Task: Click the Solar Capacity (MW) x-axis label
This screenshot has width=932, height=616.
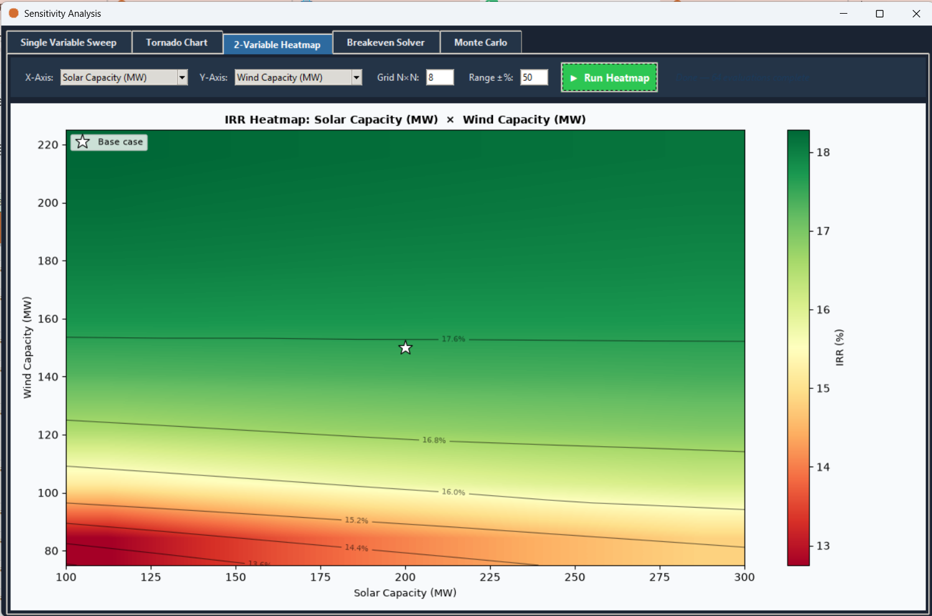Action: (405, 593)
